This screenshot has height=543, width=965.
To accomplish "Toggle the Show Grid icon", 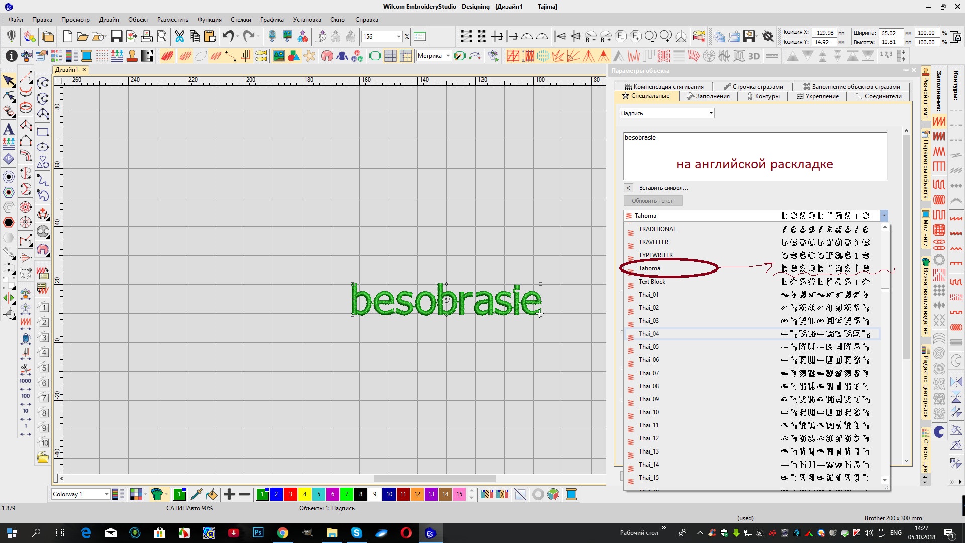I will [x=390, y=56].
